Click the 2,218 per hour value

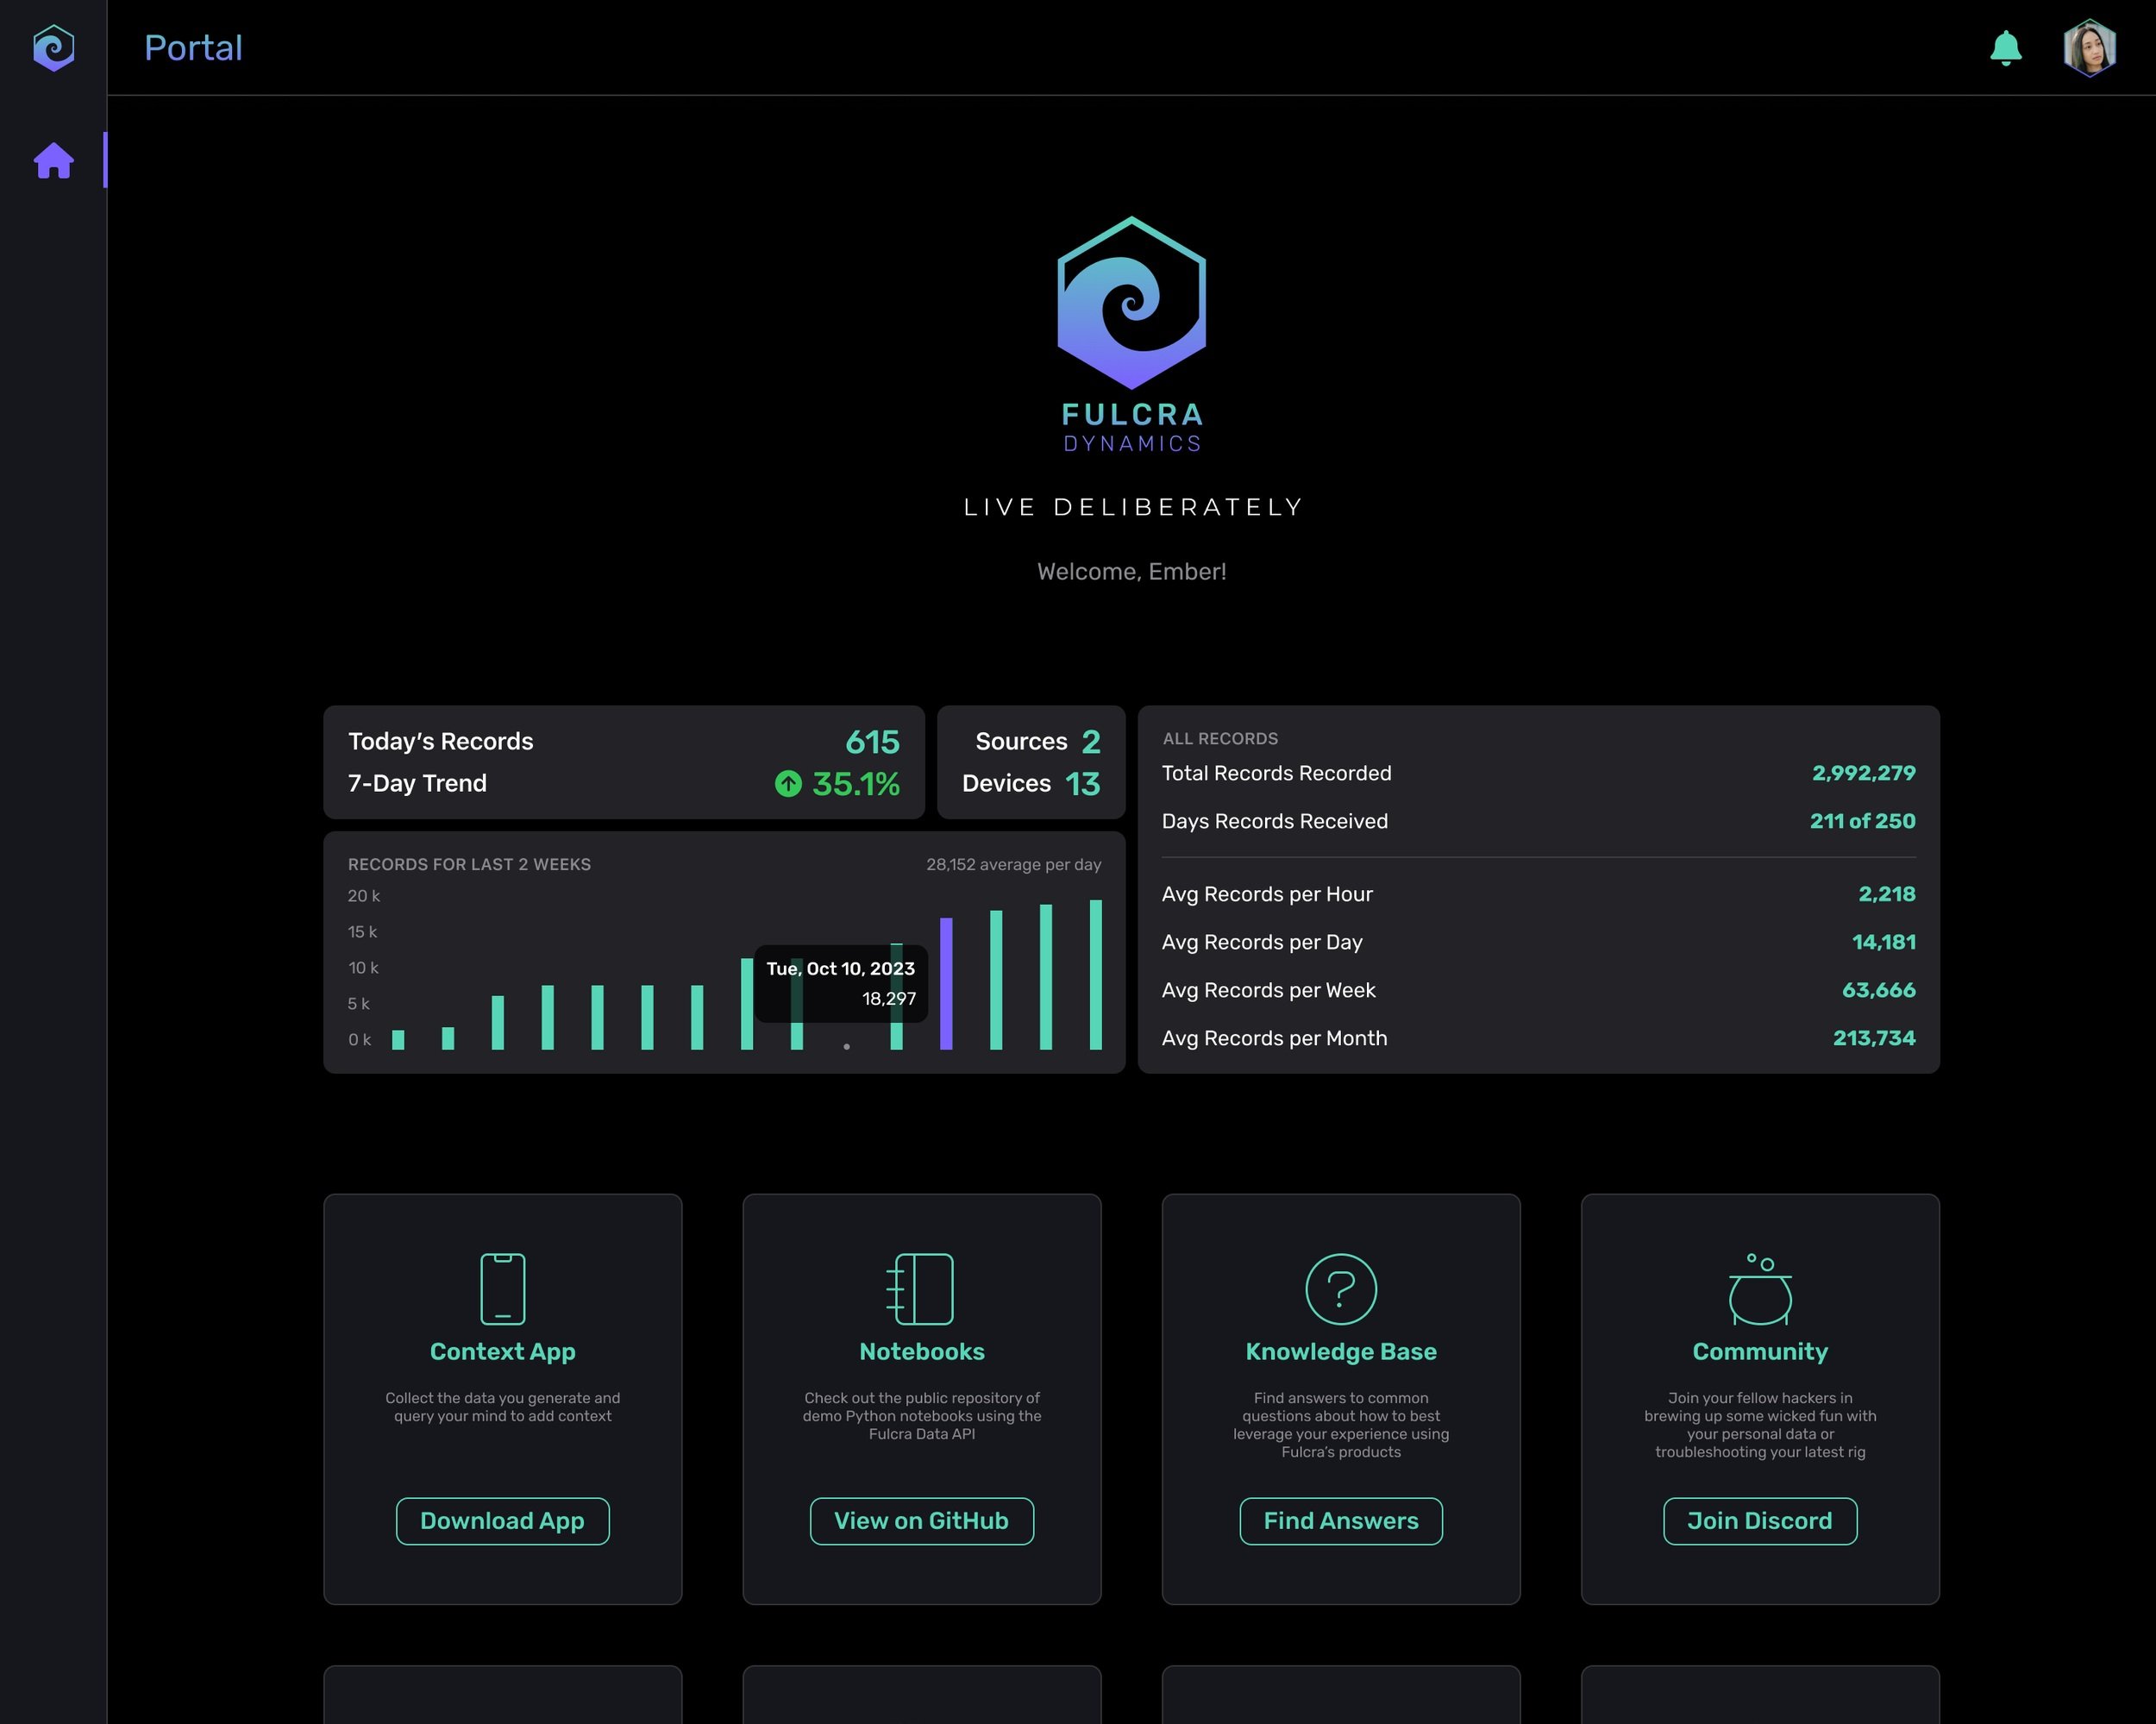click(x=1886, y=894)
